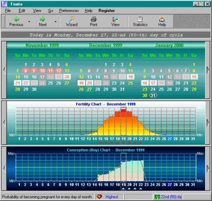Click the Today is Monday banner text

(x=106, y=35)
